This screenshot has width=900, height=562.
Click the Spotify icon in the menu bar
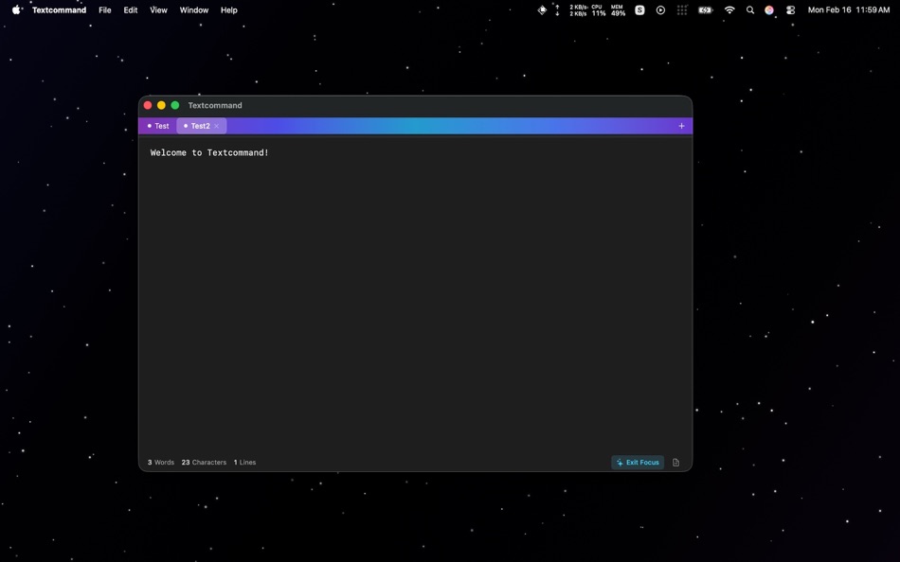point(639,9)
